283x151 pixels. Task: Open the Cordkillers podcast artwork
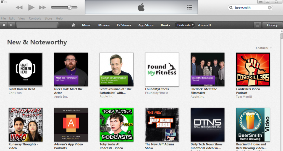[x=253, y=69]
